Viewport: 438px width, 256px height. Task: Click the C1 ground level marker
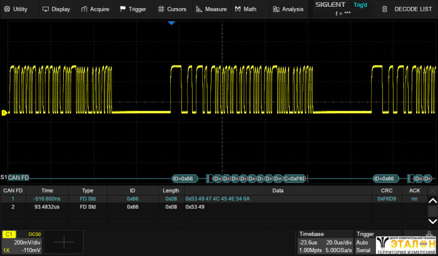4,112
